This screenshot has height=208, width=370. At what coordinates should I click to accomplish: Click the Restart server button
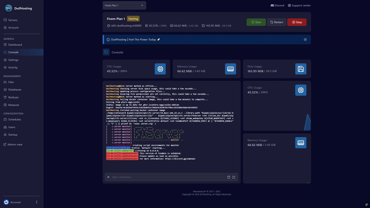[276, 22]
